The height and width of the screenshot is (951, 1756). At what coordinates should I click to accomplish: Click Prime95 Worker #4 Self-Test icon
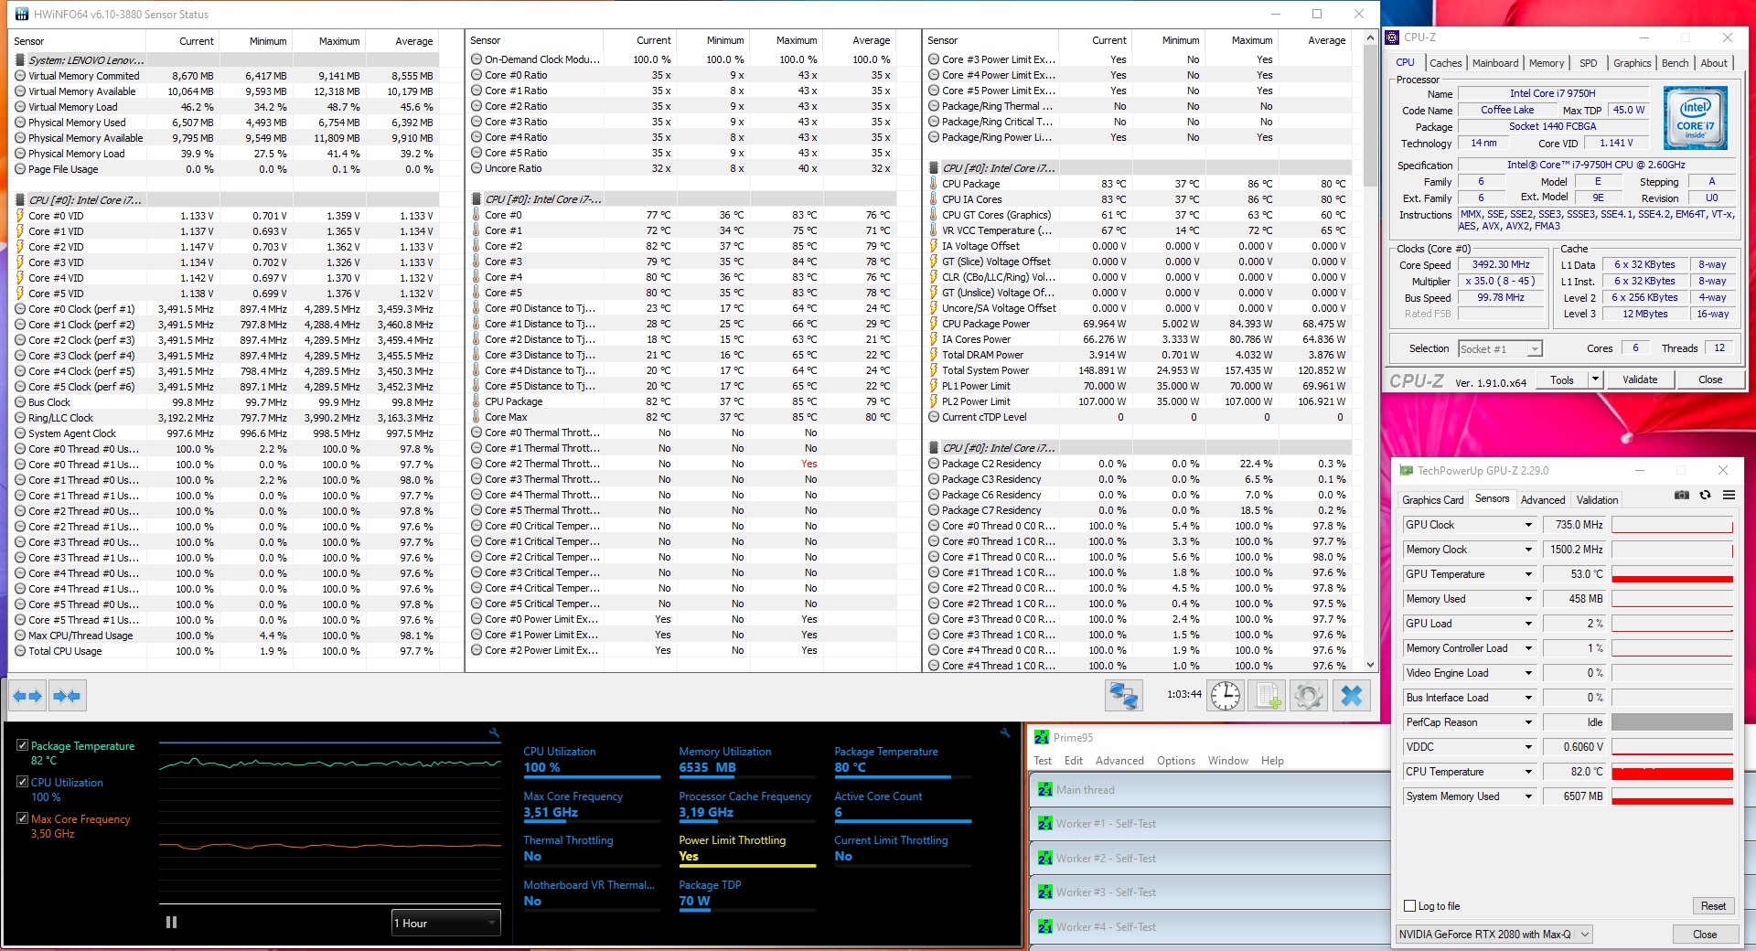(x=1044, y=927)
